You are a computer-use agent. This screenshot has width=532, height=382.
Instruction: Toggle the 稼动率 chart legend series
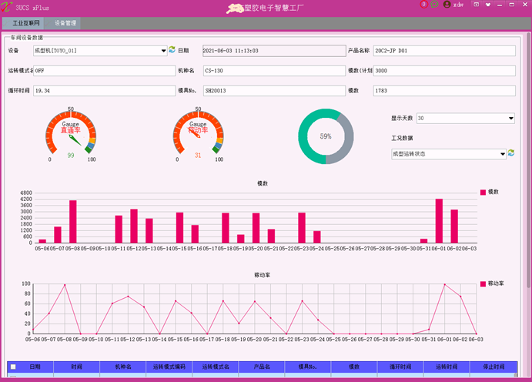point(492,283)
